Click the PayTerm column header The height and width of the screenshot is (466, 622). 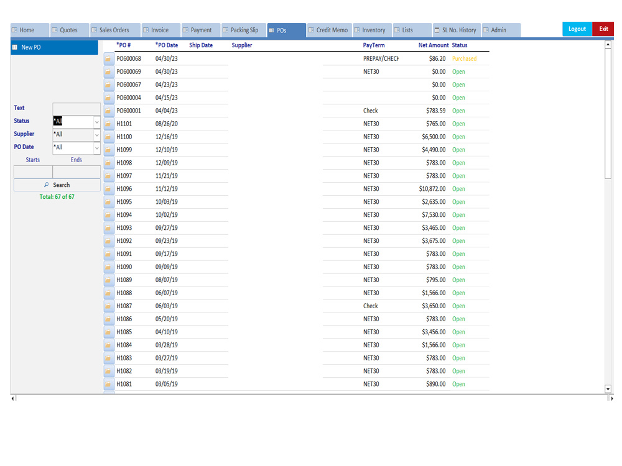click(374, 45)
